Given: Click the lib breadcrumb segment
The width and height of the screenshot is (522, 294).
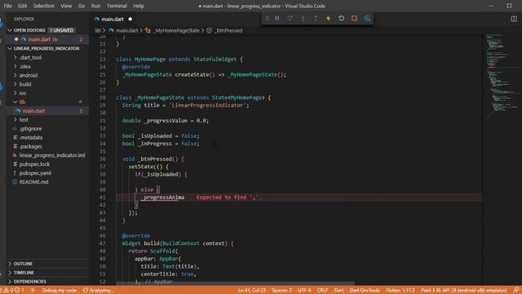Looking at the screenshot, I should (98, 30).
